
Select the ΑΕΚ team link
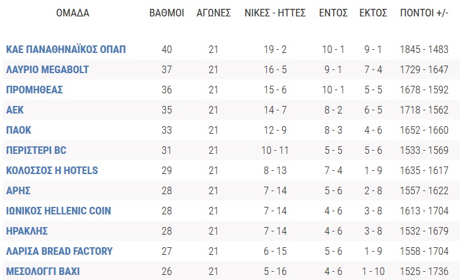(x=15, y=110)
